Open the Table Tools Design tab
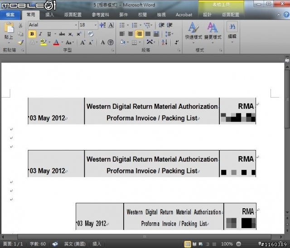 click(207, 15)
